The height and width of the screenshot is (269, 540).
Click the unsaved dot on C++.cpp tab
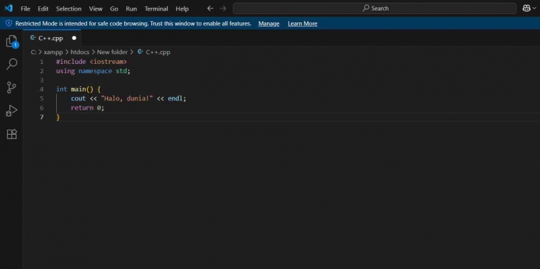pos(74,39)
